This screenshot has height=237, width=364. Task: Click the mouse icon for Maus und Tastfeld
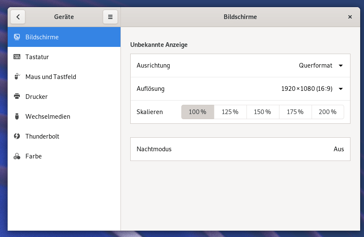17,76
